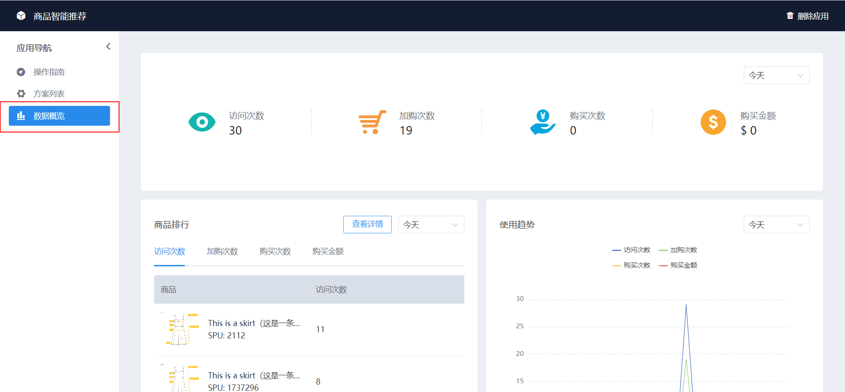Collapse the 应用导航 sidebar with the chevron

pos(108,47)
